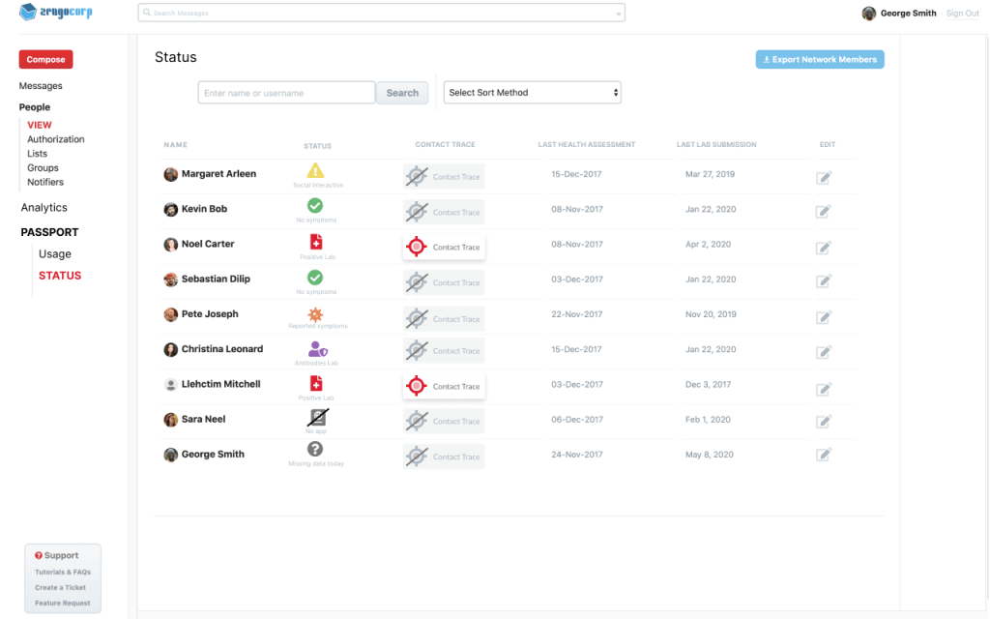The height and width of the screenshot is (619, 990).
Task: Focus the Enter name or username field
Action: [286, 93]
